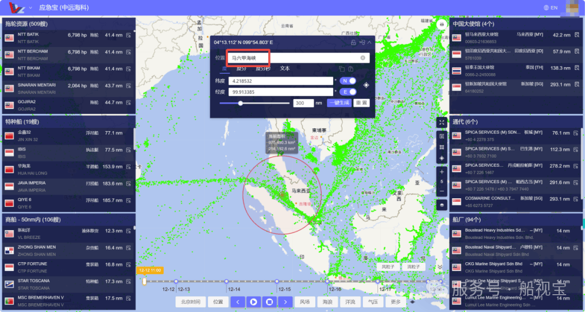Screen dimensions: 585x312
Task: Toggle the longitude E hemisphere switch
Action: pos(348,92)
